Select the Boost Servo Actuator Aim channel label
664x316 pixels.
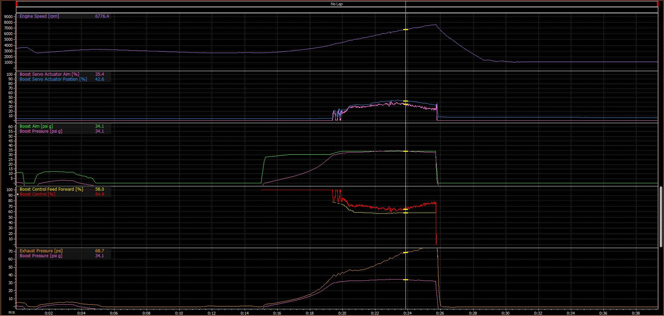click(x=49, y=74)
